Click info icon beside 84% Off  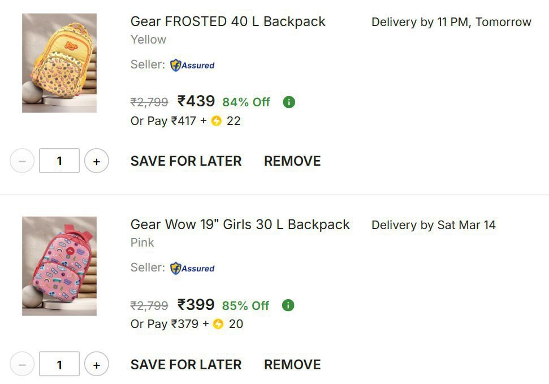[x=289, y=102]
